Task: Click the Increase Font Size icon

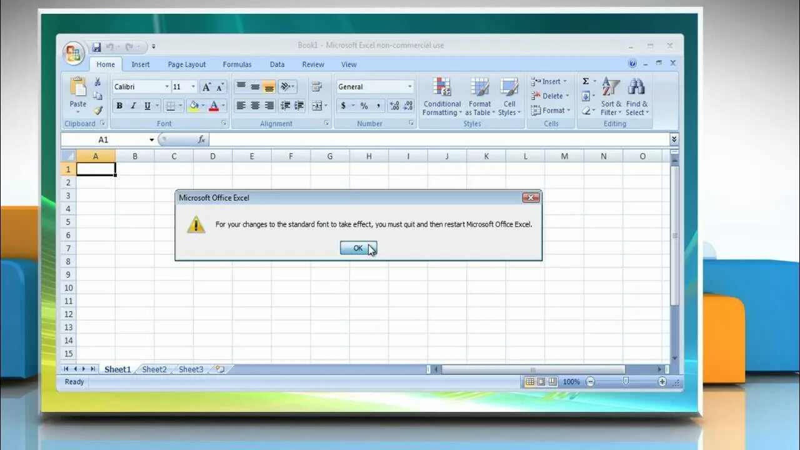Action: click(x=206, y=87)
